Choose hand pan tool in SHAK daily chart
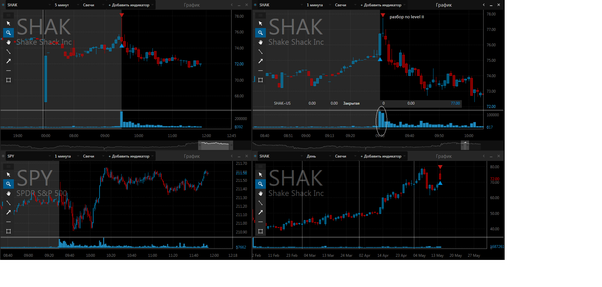Screen dimensions: 602x287 pyautogui.click(x=261, y=193)
